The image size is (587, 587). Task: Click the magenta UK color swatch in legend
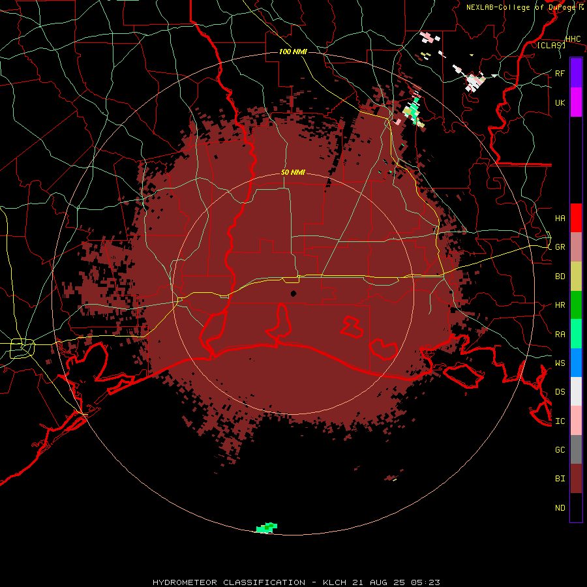point(576,102)
